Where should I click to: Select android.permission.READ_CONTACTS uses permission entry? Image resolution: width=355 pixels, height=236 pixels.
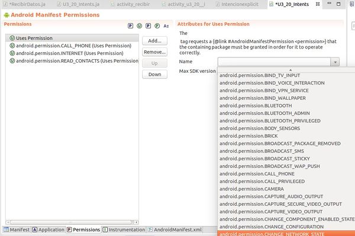tap(72, 61)
